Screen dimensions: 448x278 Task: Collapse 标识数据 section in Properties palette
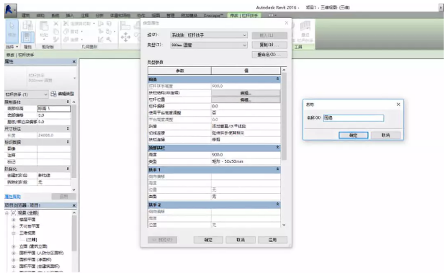tap(68, 142)
